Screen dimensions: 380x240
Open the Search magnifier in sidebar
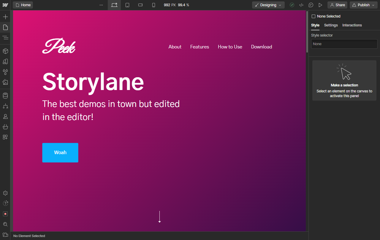[x=5, y=224]
